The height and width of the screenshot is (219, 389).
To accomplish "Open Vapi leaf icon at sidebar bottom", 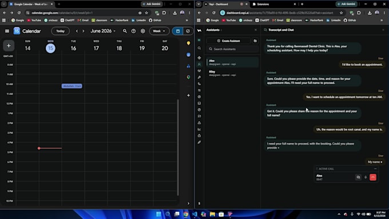I will [x=199, y=142].
